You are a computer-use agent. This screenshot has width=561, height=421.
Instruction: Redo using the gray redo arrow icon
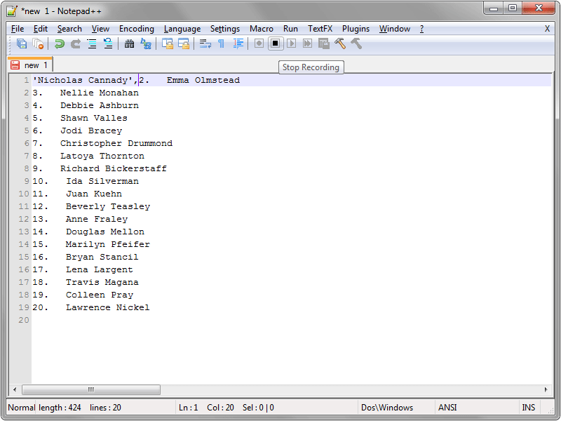tap(75, 44)
